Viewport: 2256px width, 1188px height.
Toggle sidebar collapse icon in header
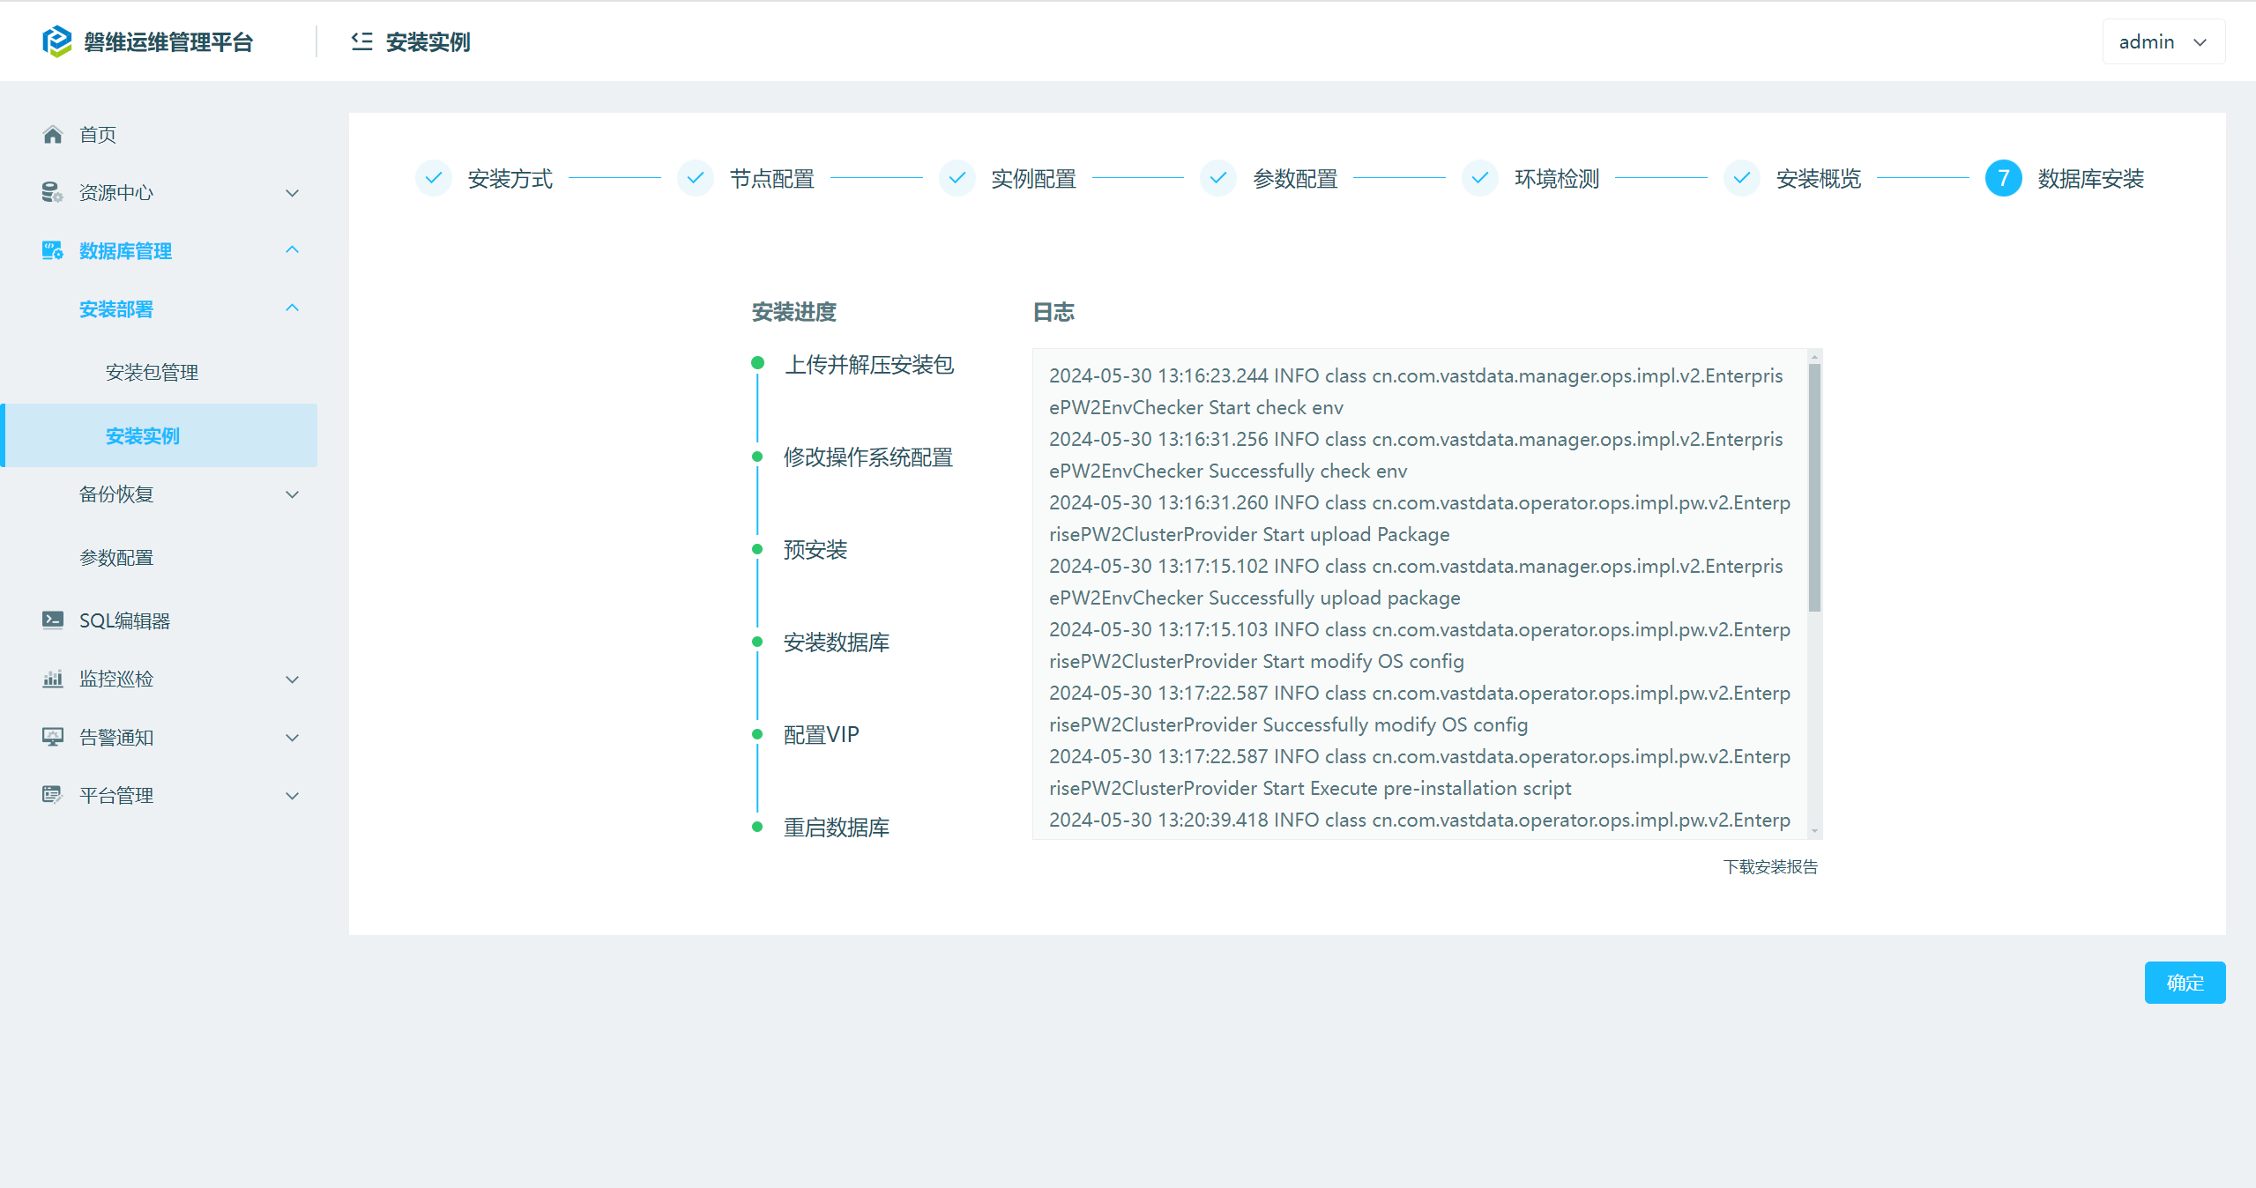coord(361,41)
